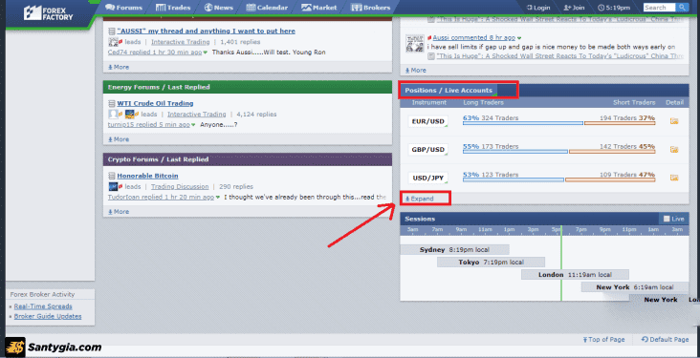700x358 pixels.
Task: Click the London session bar
Action: 575,275
